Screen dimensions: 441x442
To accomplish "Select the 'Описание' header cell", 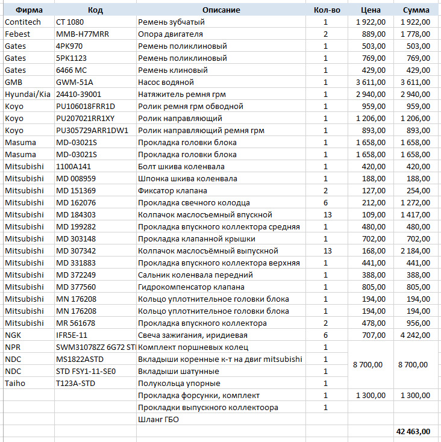I will [221, 10].
